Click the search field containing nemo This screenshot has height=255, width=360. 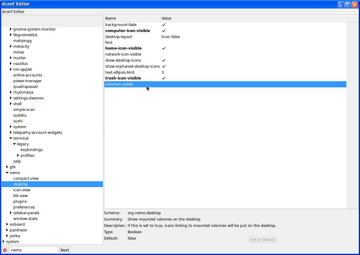click(34, 250)
